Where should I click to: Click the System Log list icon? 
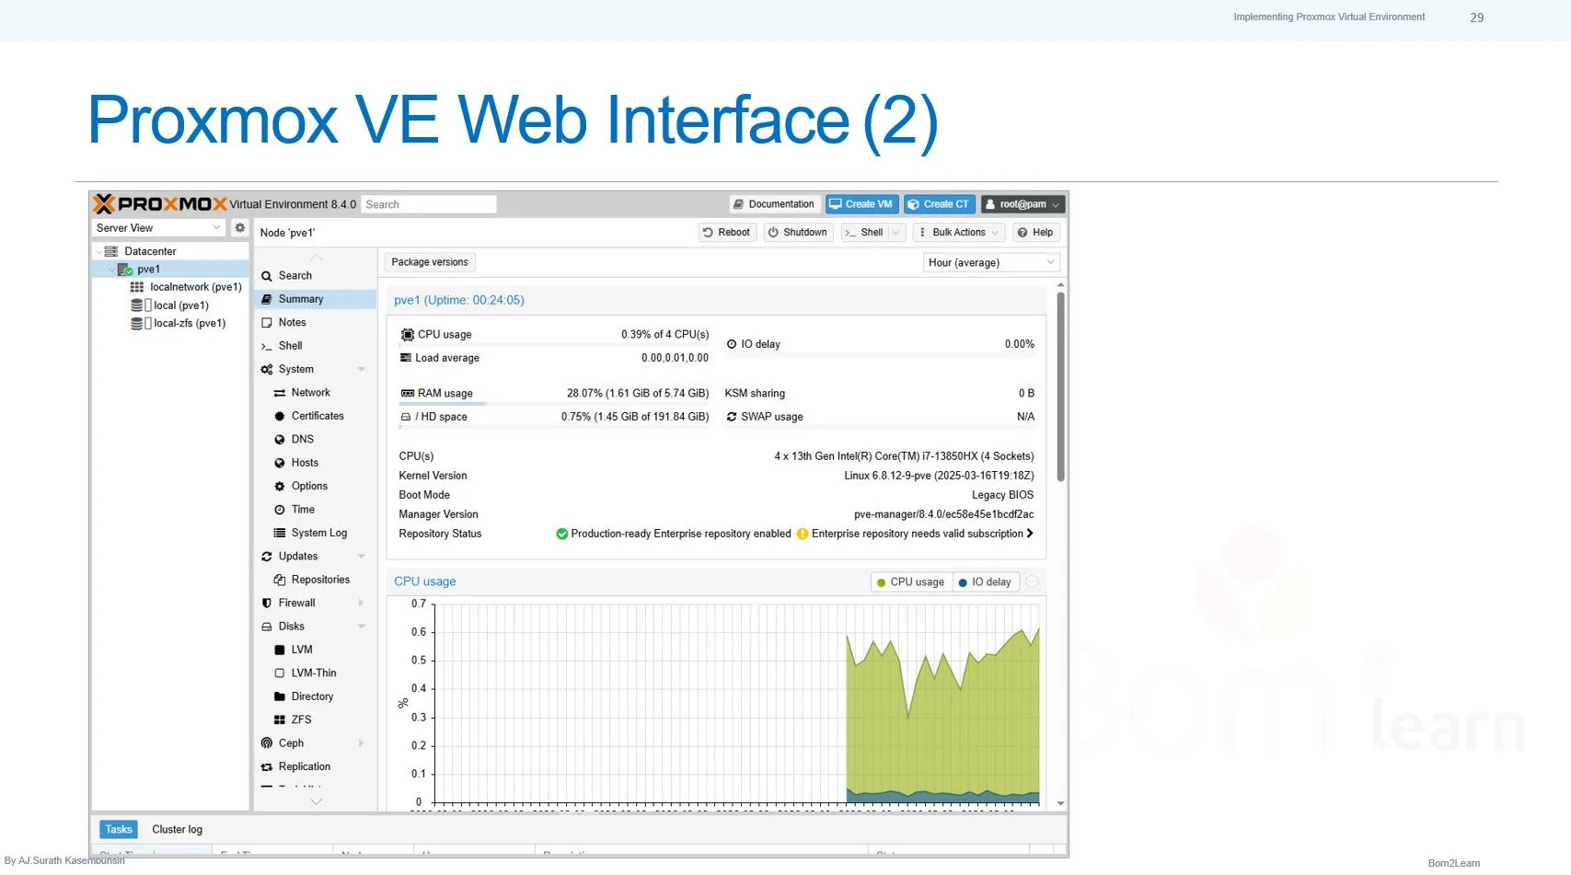point(280,533)
